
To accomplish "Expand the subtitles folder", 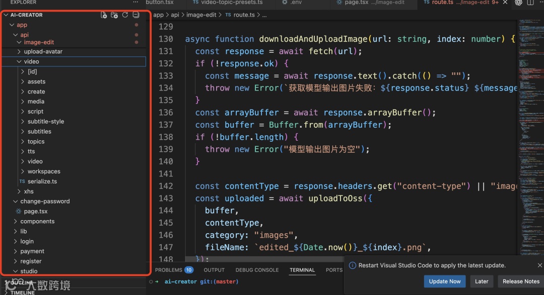I will [23, 132].
